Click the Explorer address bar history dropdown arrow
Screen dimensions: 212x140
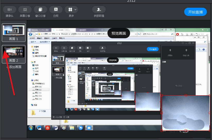pos(136,34)
